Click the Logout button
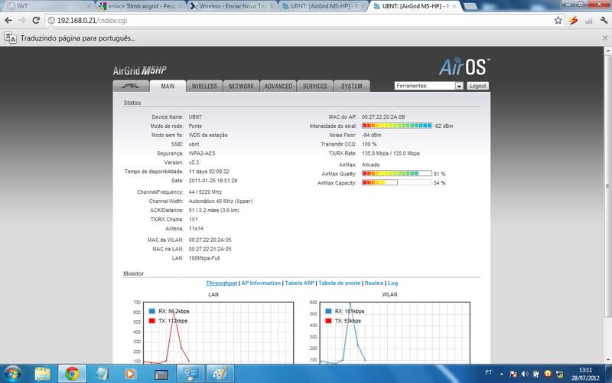 click(x=477, y=86)
